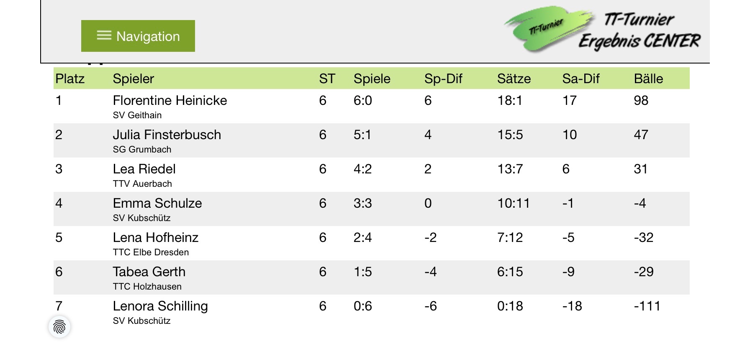
Task: Select Lena Hofheinz from TTC Elbe Dresden
Action: tap(156, 237)
